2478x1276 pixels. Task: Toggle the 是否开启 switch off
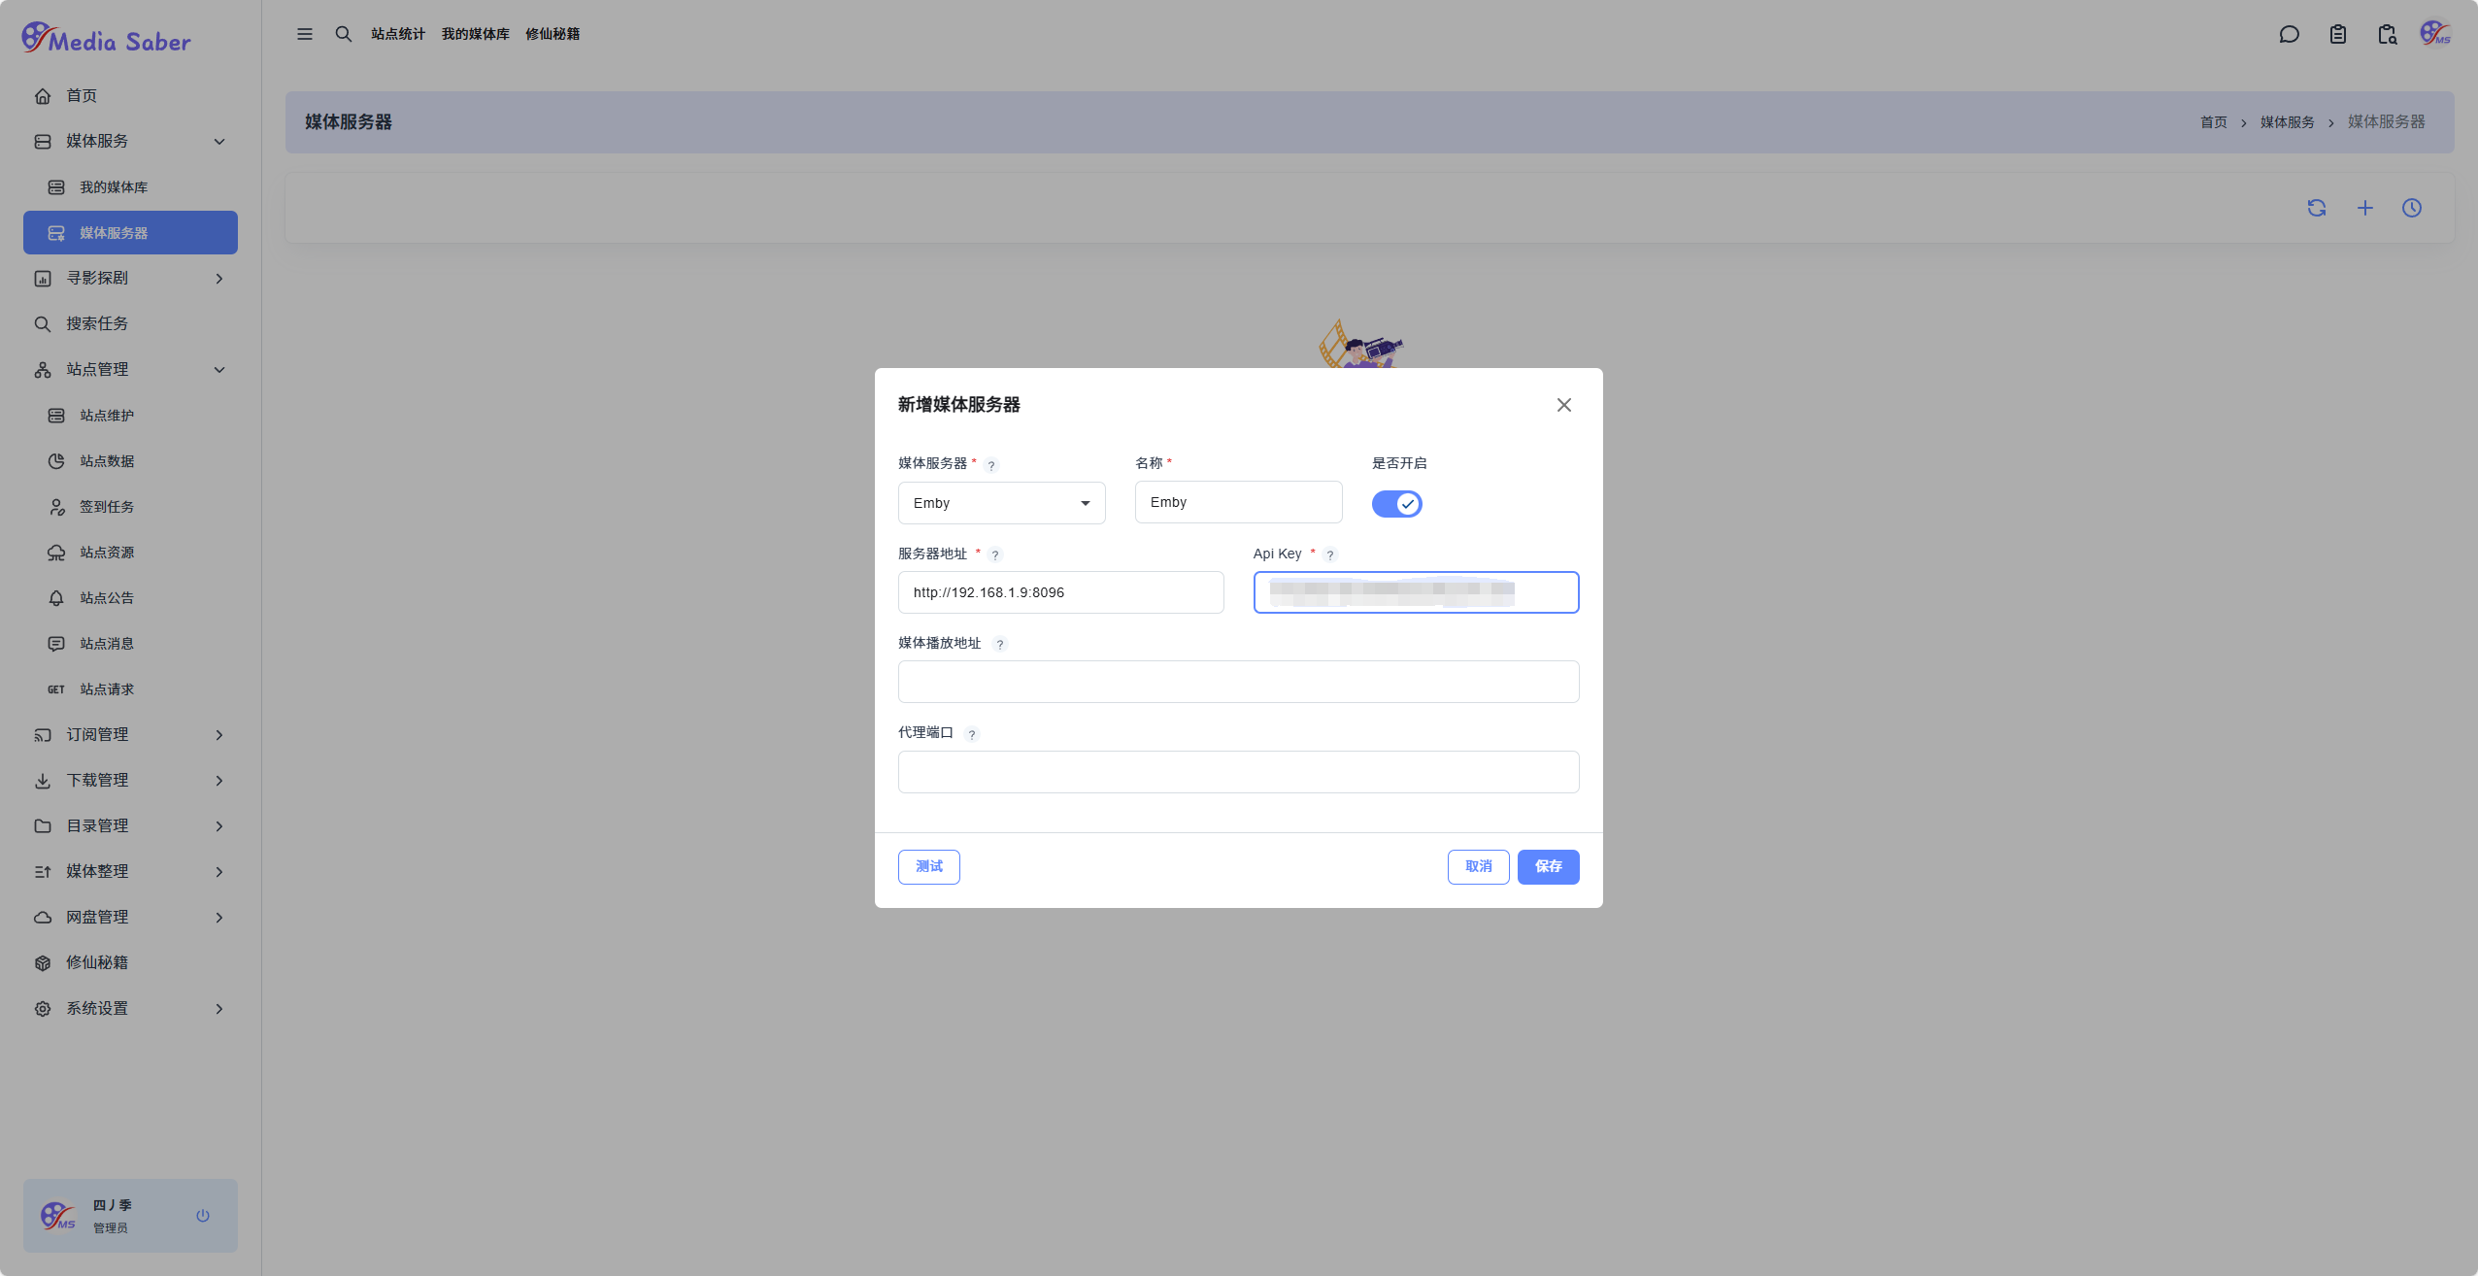[1396, 504]
